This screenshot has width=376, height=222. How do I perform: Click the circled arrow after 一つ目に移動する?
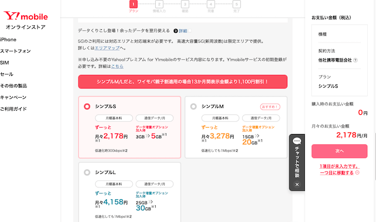pyautogui.click(x=357, y=173)
